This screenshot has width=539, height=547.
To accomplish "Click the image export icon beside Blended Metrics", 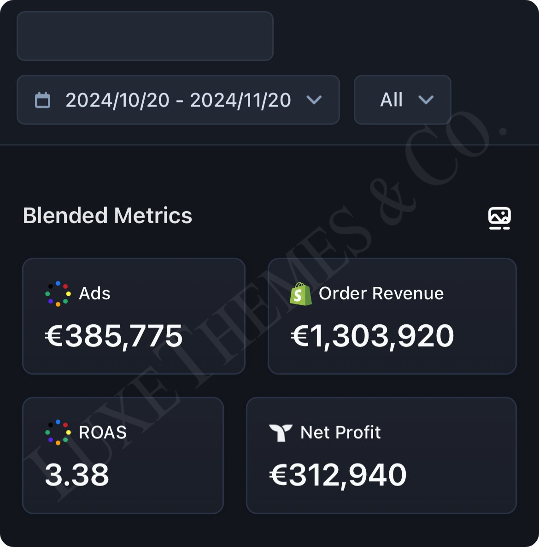I will 499,218.
